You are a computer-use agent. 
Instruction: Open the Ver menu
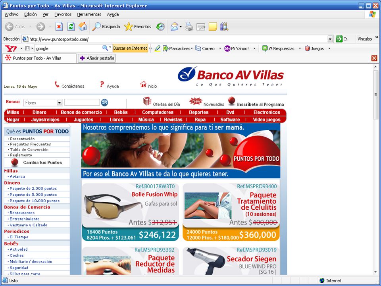[x=45, y=14]
